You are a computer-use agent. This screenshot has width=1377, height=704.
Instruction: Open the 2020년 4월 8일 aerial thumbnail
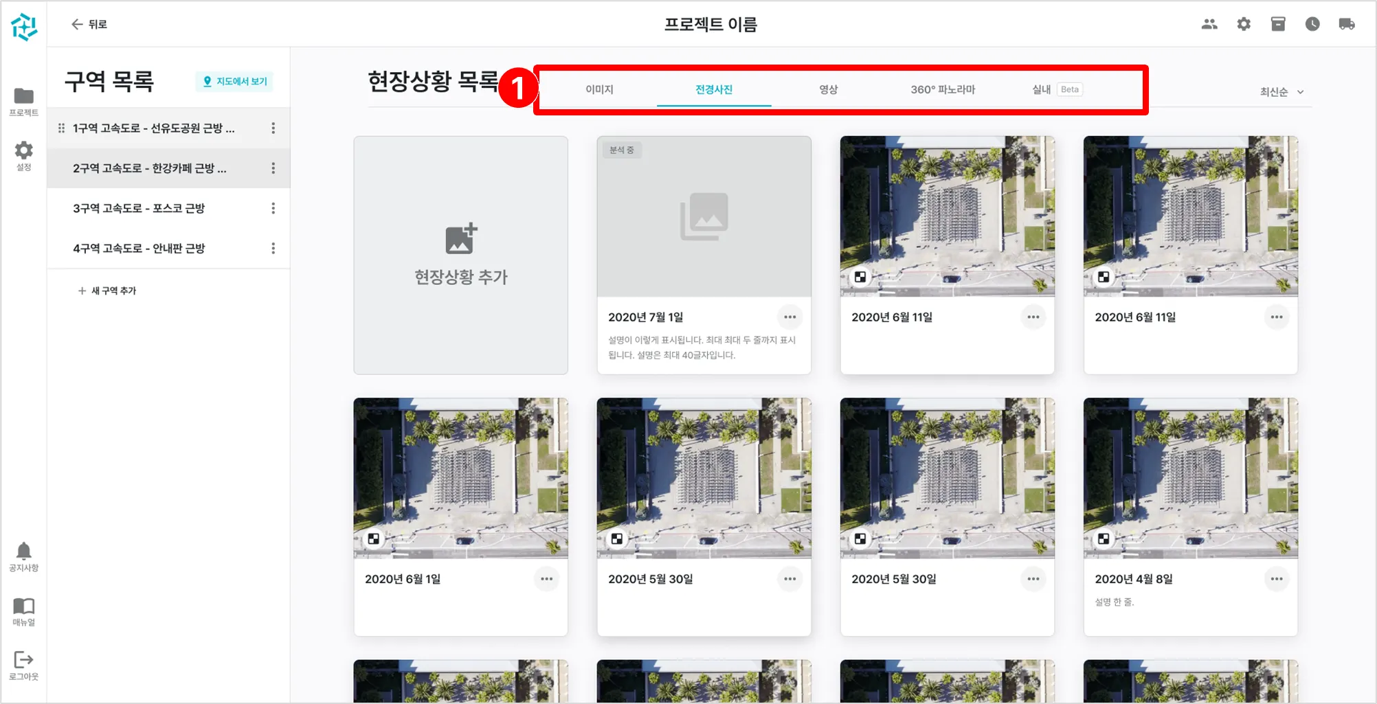(1190, 478)
